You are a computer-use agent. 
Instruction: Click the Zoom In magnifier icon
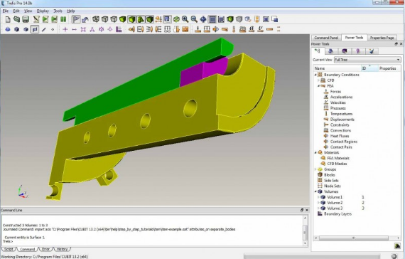(185, 19)
